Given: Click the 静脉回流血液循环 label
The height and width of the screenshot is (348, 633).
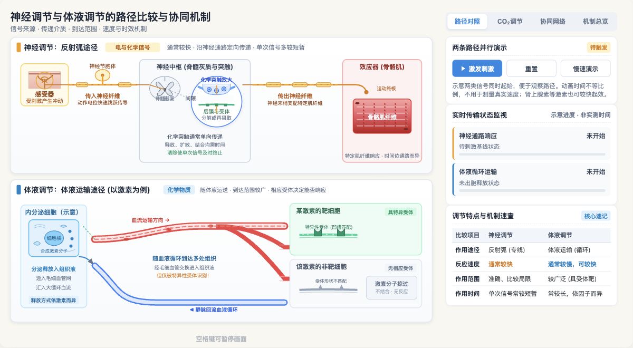Looking at the screenshot, I should pyautogui.click(x=213, y=310).
